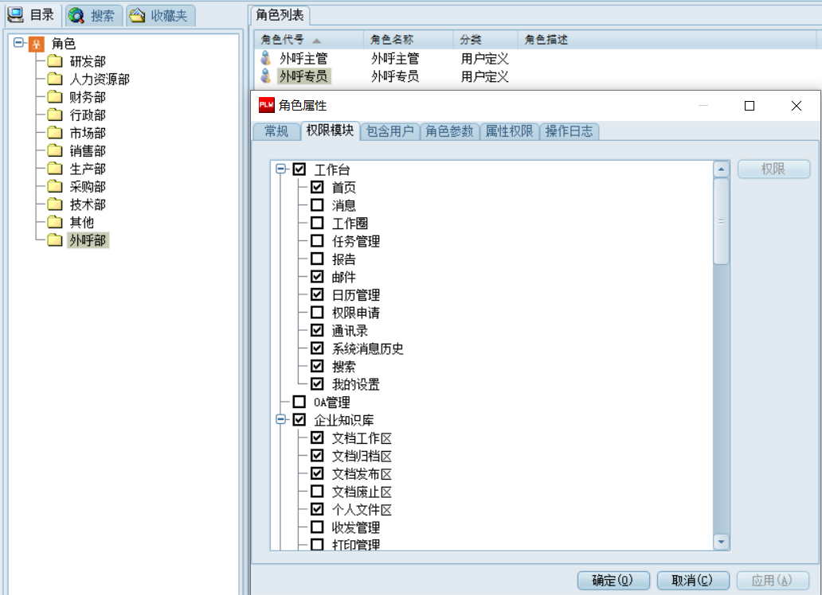Enable the 消息 checkbox

[317, 205]
